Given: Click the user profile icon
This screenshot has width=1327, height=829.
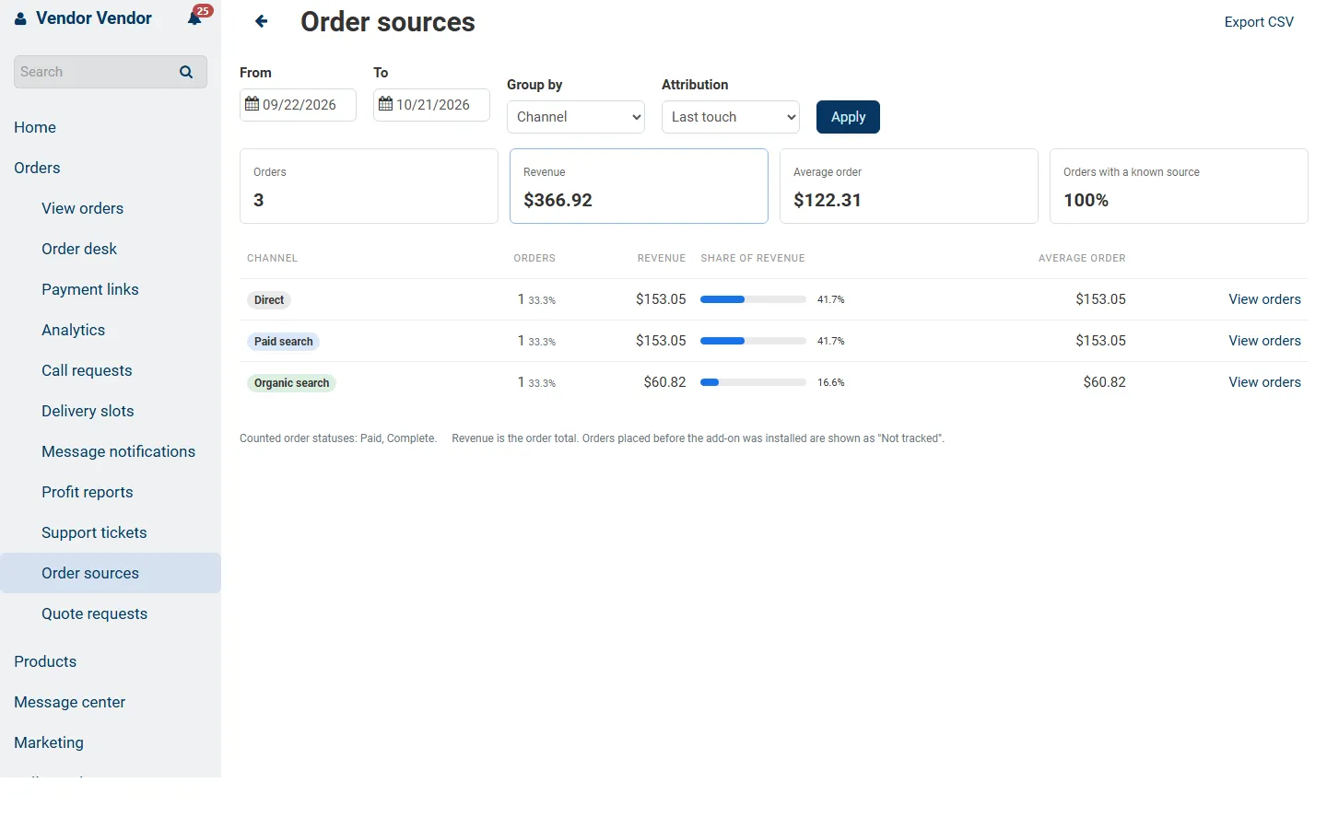Looking at the screenshot, I should 20,18.
